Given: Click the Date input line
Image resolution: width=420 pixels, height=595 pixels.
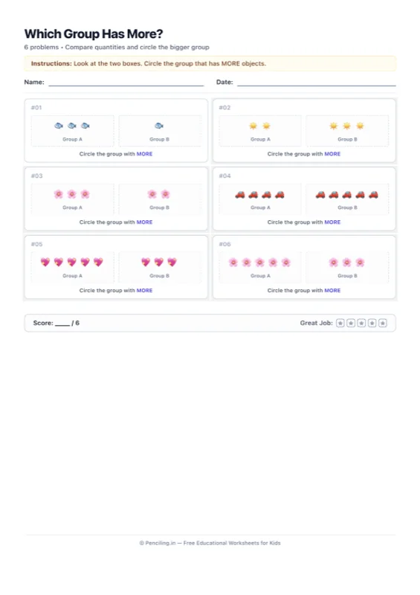Looking at the screenshot, I should (317, 83).
